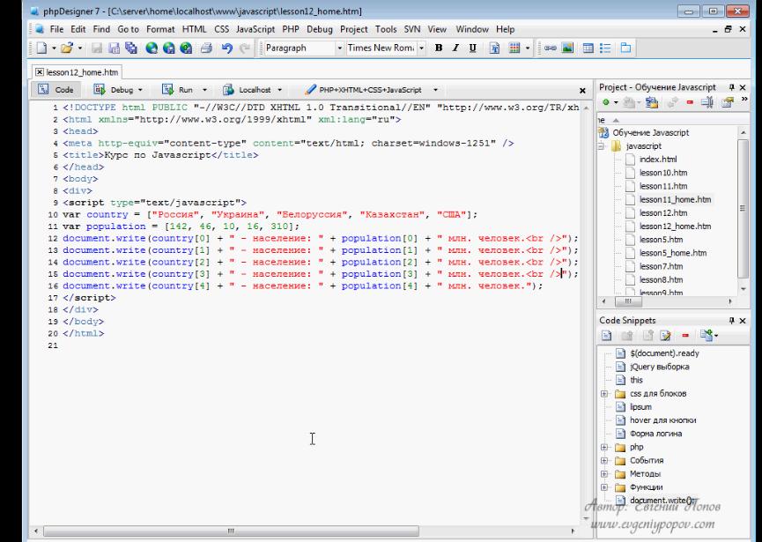Click the New file icon

click(41, 48)
